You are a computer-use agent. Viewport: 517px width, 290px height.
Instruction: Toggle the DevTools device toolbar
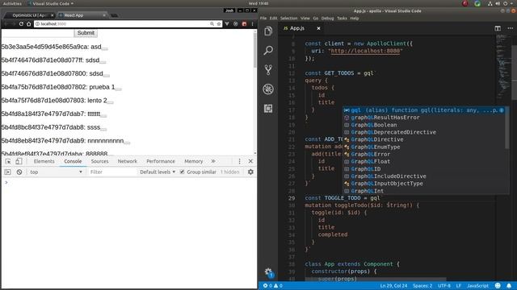coord(19,161)
